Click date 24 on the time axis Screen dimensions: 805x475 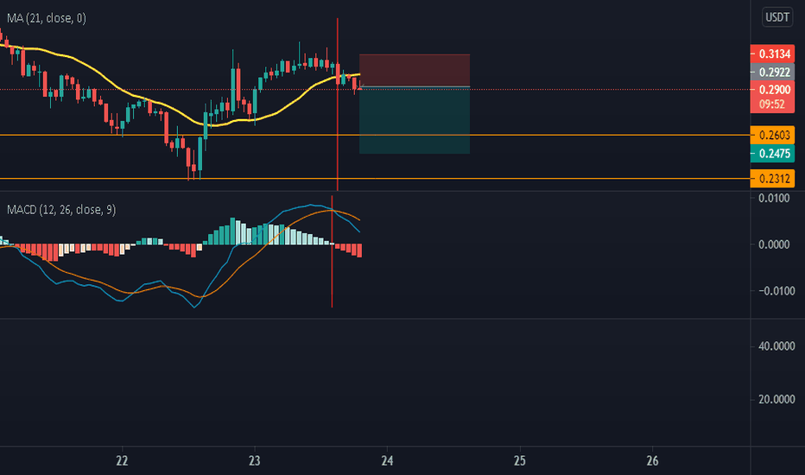(387, 460)
